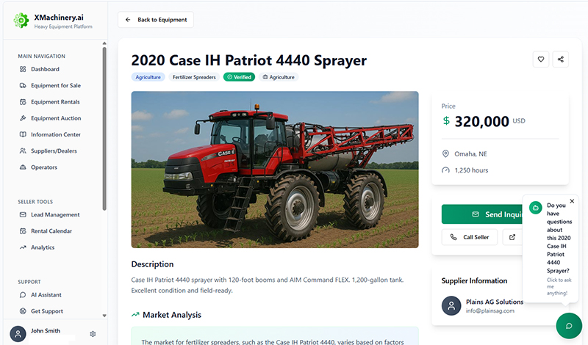Click the Send Inquiry button
Viewport: 588px width, 345px height.
click(x=482, y=214)
